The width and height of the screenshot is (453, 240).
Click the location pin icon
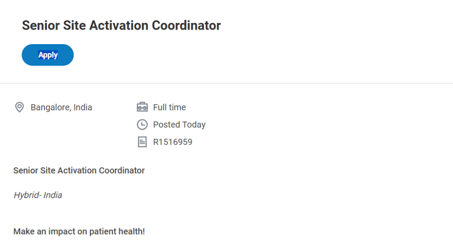pyautogui.click(x=19, y=107)
